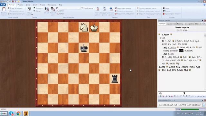Screen dimensions: 206x116
Task: Click Edit game data option
Action: point(146,8)
